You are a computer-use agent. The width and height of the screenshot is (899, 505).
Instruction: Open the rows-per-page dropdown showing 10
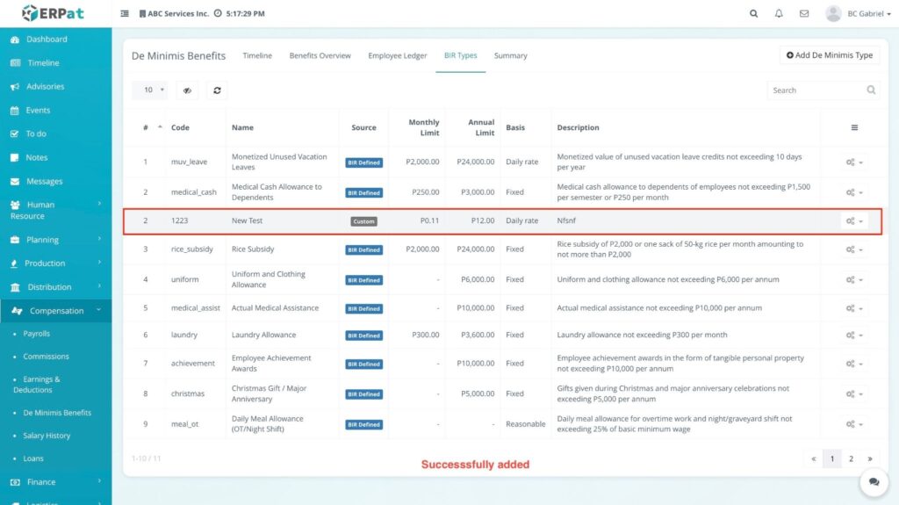pyautogui.click(x=149, y=90)
